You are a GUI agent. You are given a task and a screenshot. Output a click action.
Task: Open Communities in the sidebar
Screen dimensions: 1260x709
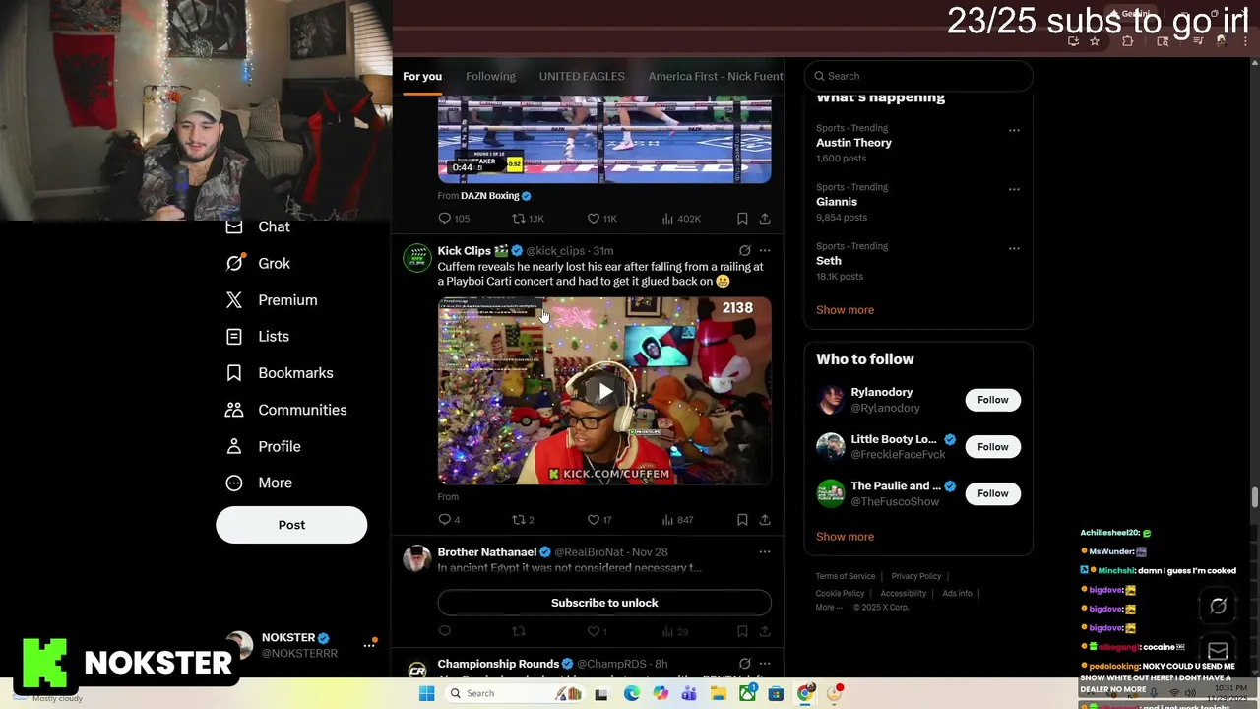[285, 410]
